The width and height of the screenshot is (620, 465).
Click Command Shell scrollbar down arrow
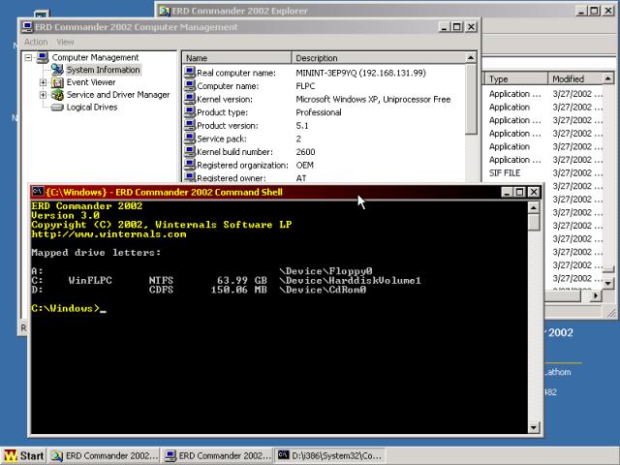point(534,427)
